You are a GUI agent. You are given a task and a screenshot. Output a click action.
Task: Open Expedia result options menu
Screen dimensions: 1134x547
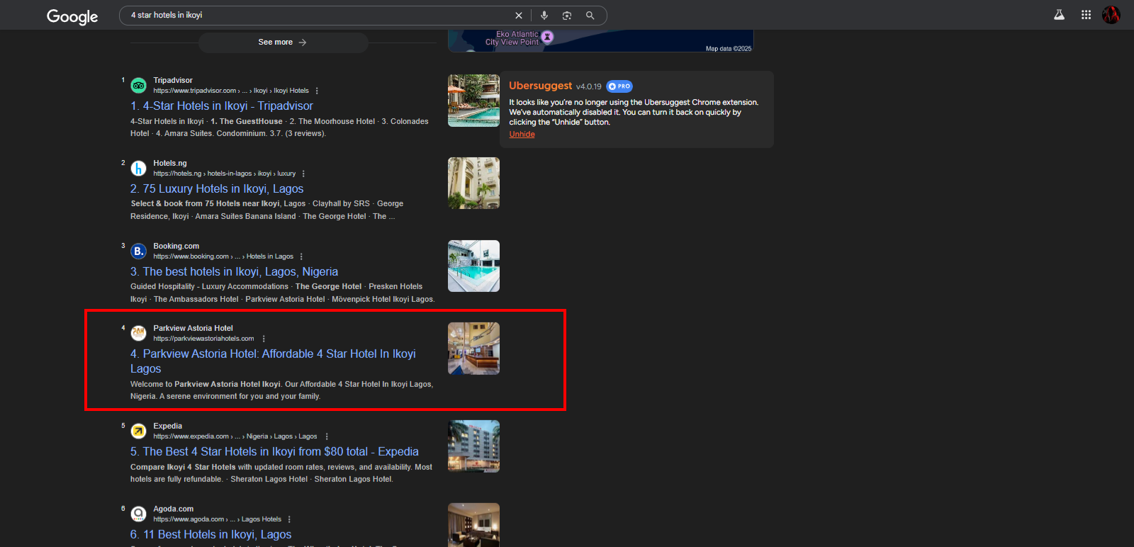point(327,436)
